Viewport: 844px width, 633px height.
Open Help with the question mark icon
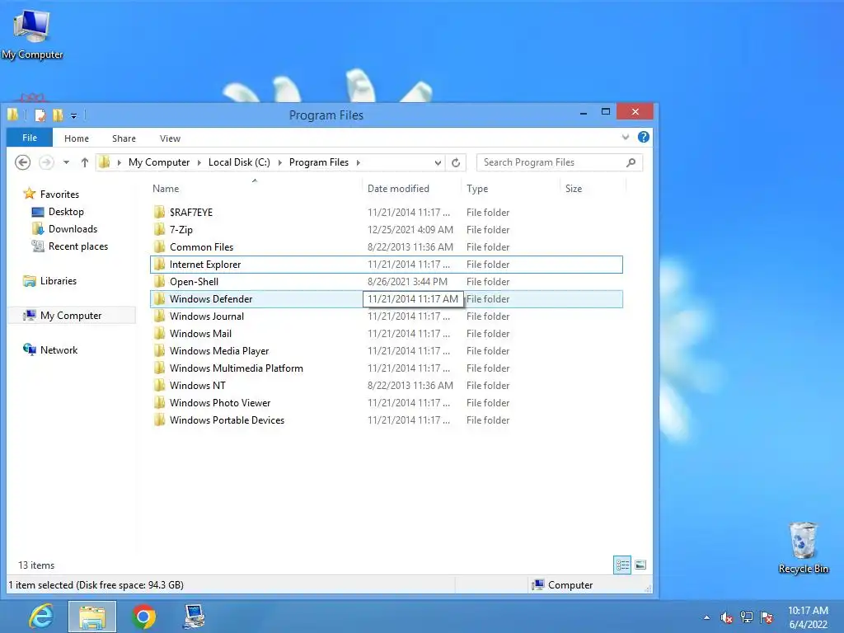(643, 138)
